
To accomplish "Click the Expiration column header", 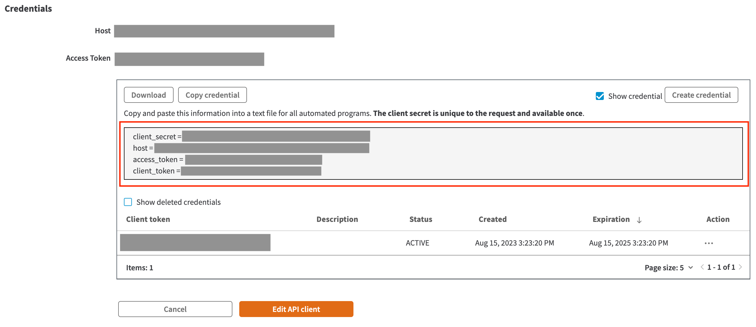I will (x=611, y=219).
